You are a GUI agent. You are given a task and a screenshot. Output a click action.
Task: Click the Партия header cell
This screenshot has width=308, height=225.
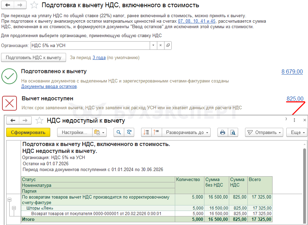coord(98,191)
